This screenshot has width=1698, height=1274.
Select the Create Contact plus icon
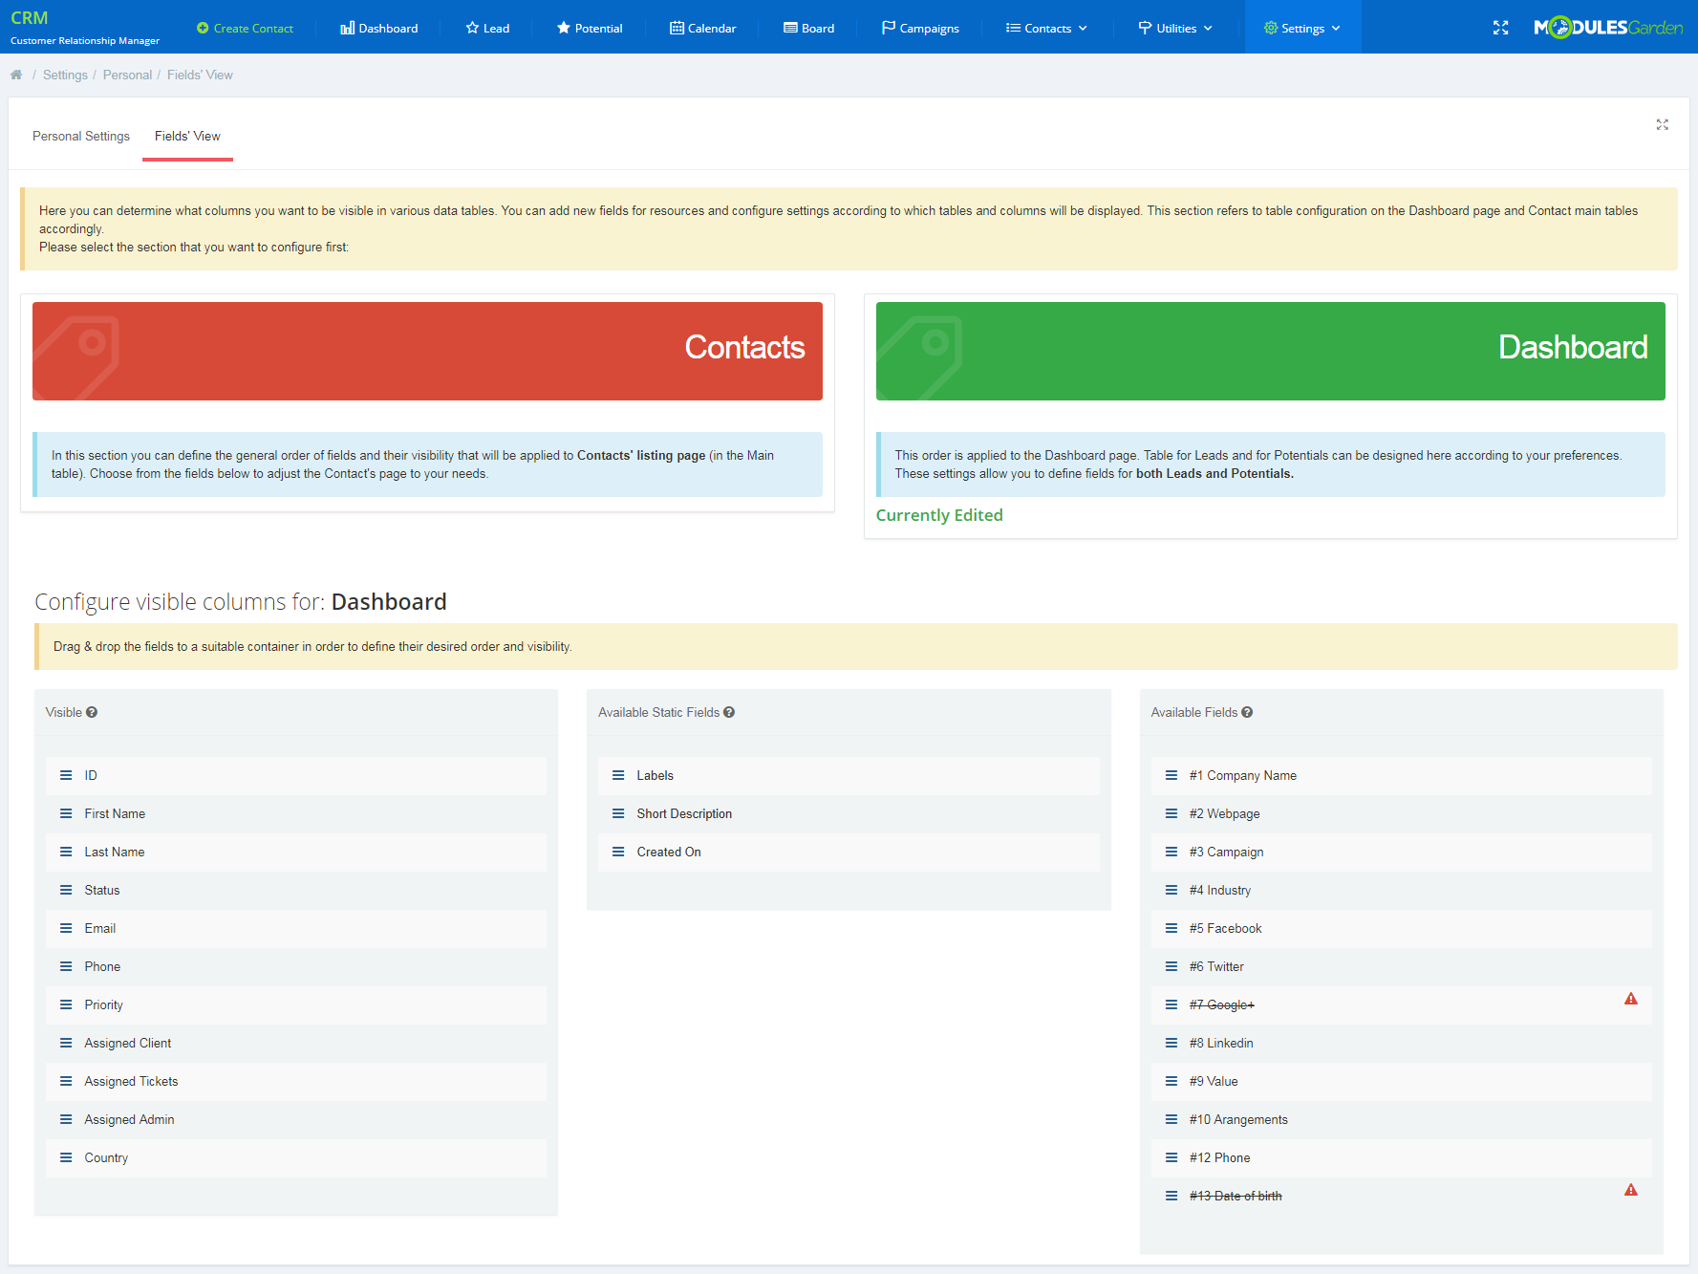[202, 28]
